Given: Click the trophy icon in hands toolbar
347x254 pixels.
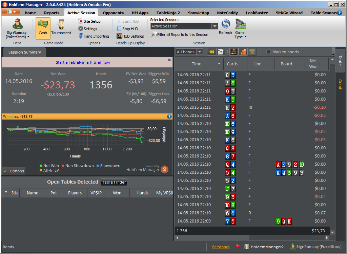Looking at the screenshot, I should click(252, 52).
